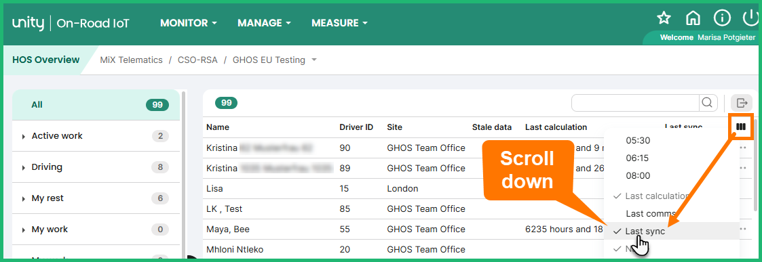The height and width of the screenshot is (262, 762).
Task: Click the Active work count badge 2
Action: [x=160, y=136]
